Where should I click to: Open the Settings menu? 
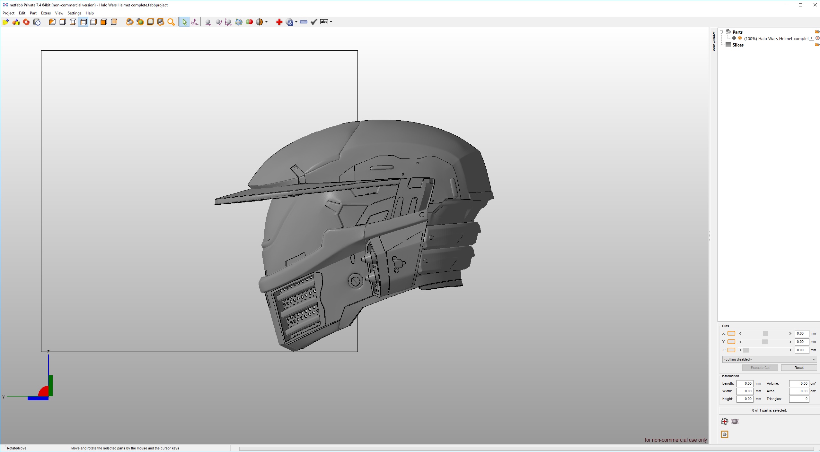pyautogui.click(x=75, y=13)
